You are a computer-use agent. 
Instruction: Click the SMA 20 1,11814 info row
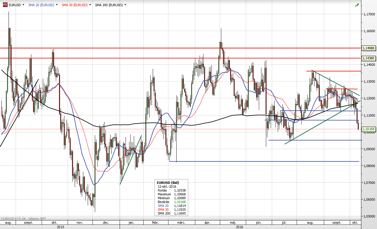tap(171, 206)
